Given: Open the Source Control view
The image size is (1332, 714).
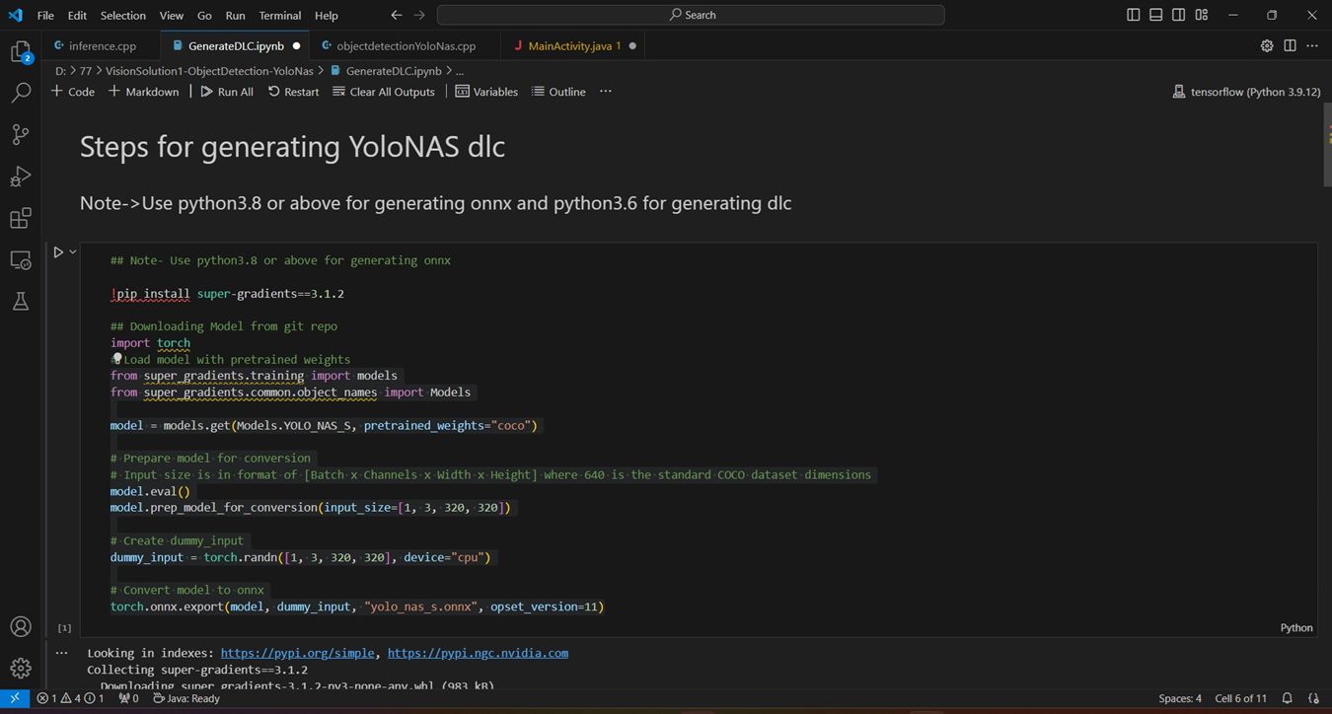Looking at the screenshot, I should point(20,134).
